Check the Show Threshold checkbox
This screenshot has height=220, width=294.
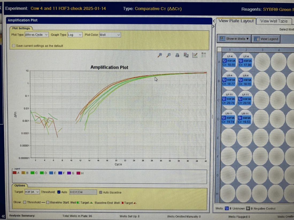click(25, 203)
